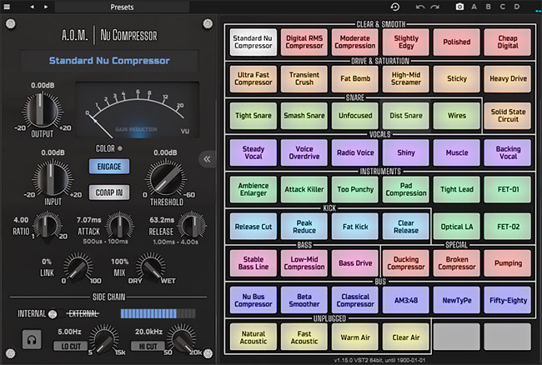Load the Pumping preset
The height and width of the screenshot is (365, 542).
click(508, 263)
